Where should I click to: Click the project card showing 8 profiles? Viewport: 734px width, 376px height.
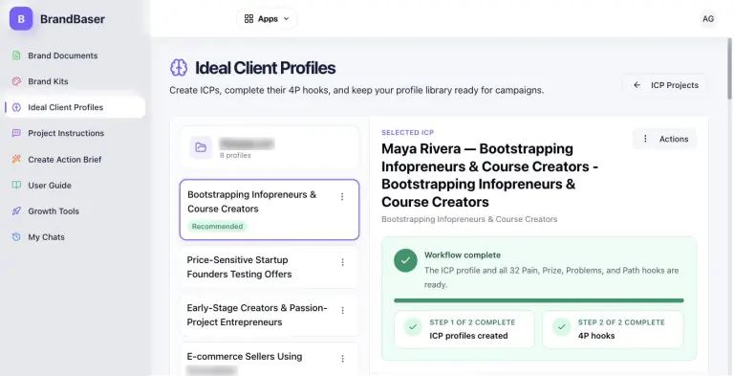[270, 147]
